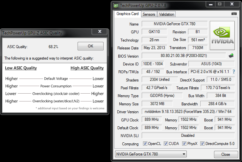
Task: Click the BIOS Version field 80.80.21.00.3B
Action: (x=184, y=56)
